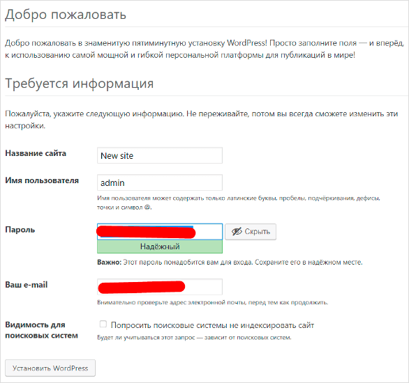Click the e-mail address input field
409x383 pixels.
tap(160, 287)
